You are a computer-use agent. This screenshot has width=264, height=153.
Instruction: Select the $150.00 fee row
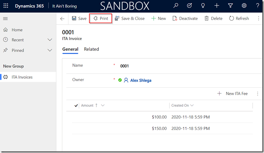coord(162,128)
